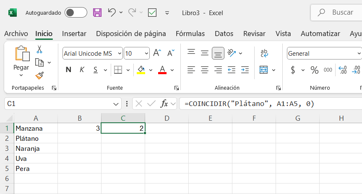Open the Name Box dropdown arrow
Viewport: 362px width, 194px height.
pyautogui.click(x=116, y=104)
